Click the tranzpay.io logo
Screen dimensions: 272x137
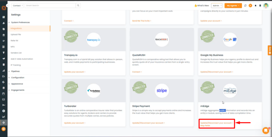tap(93, 40)
